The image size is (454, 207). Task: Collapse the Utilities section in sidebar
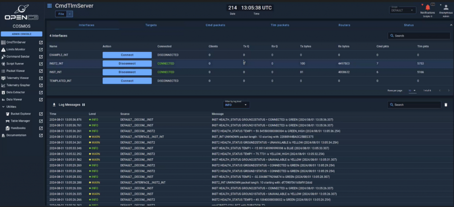4,107
